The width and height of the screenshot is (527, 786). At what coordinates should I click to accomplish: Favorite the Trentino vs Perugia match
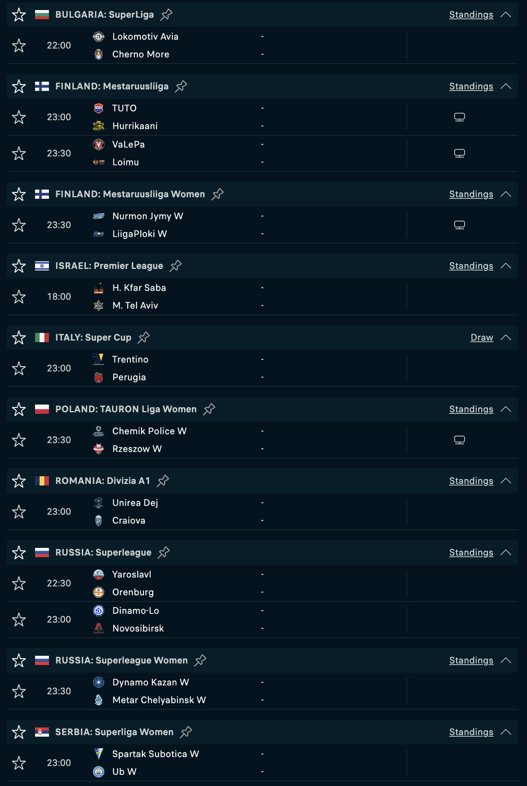[x=19, y=368]
